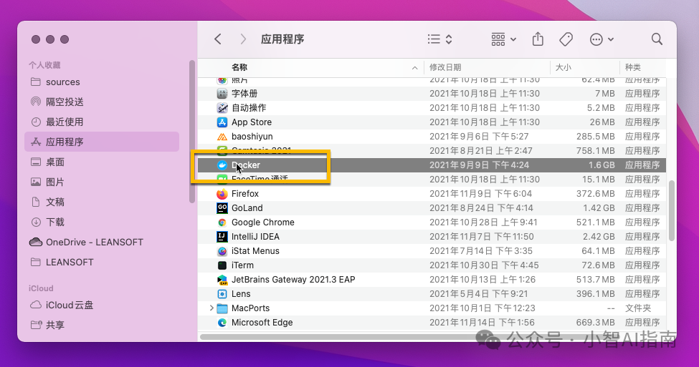Click the baoshiyun app icon
The image size is (699, 367).
(222, 137)
